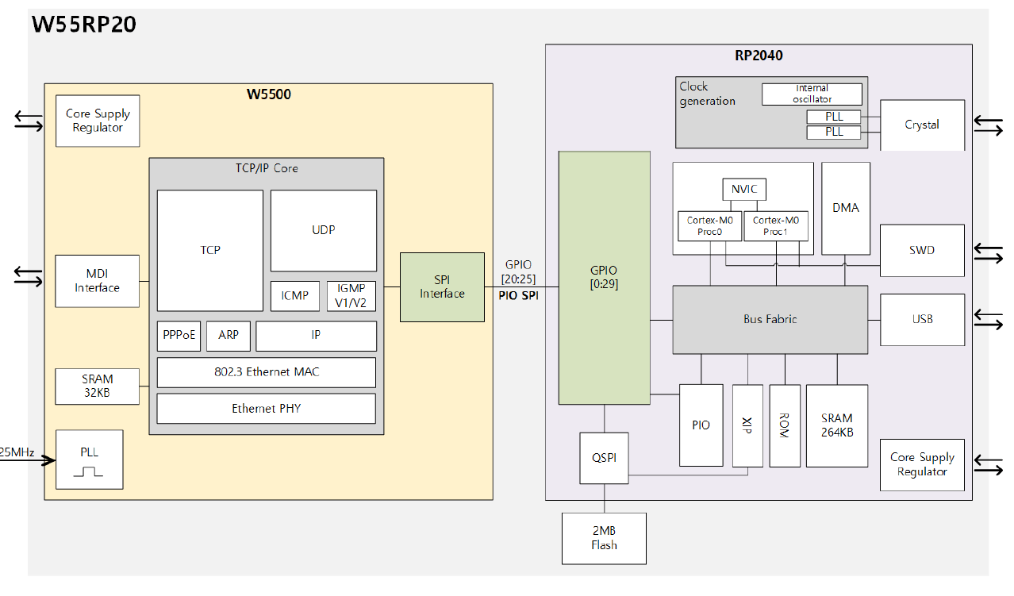The width and height of the screenshot is (1014, 596).
Task: Click the XIP block
Action: 747,425
